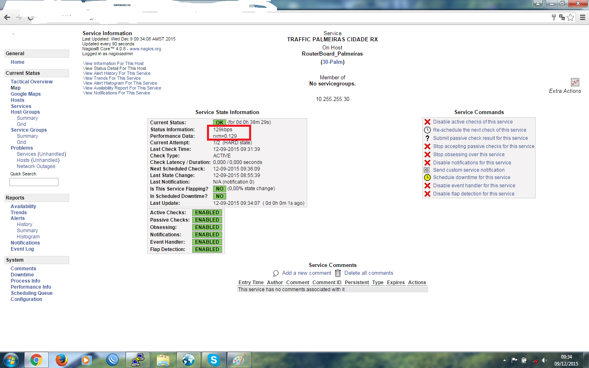The width and height of the screenshot is (589, 368).
Task: Click the Extra Actions graph icon
Action: click(x=575, y=82)
